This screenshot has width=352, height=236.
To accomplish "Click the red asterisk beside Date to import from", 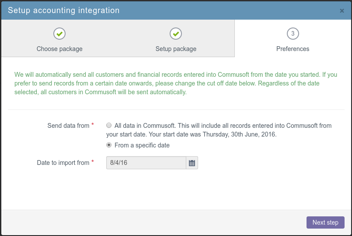I will [93, 161].
